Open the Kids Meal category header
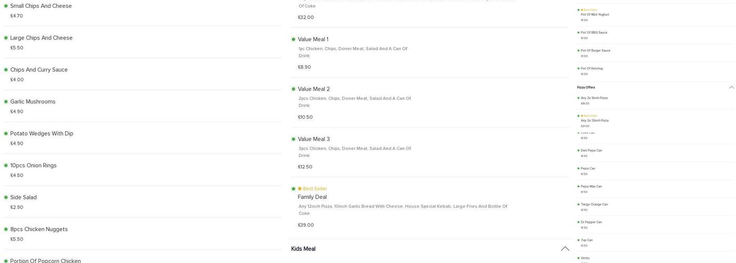Image resolution: width=736 pixels, height=263 pixels. [x=303, y=249]
